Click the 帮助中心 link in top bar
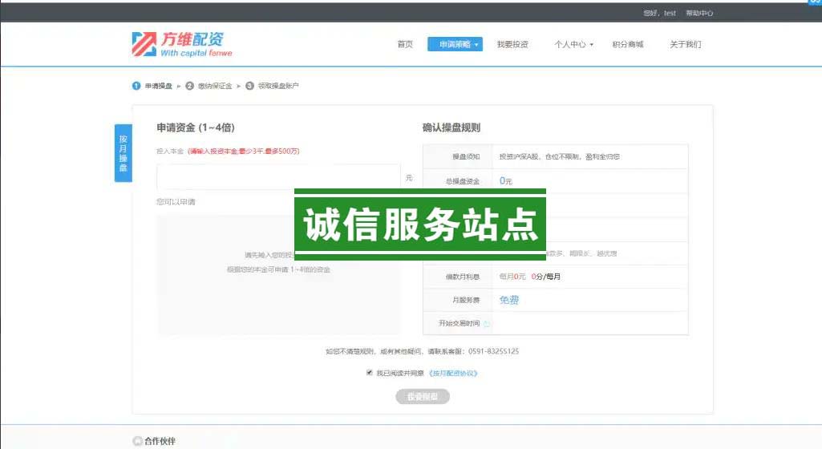This screenshot has width=822, height=449. 699,14
